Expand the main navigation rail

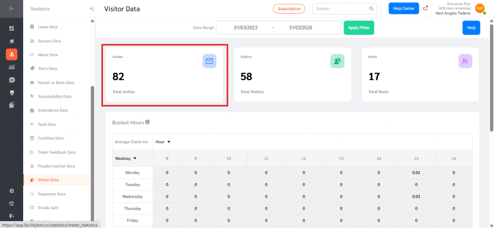12,9
